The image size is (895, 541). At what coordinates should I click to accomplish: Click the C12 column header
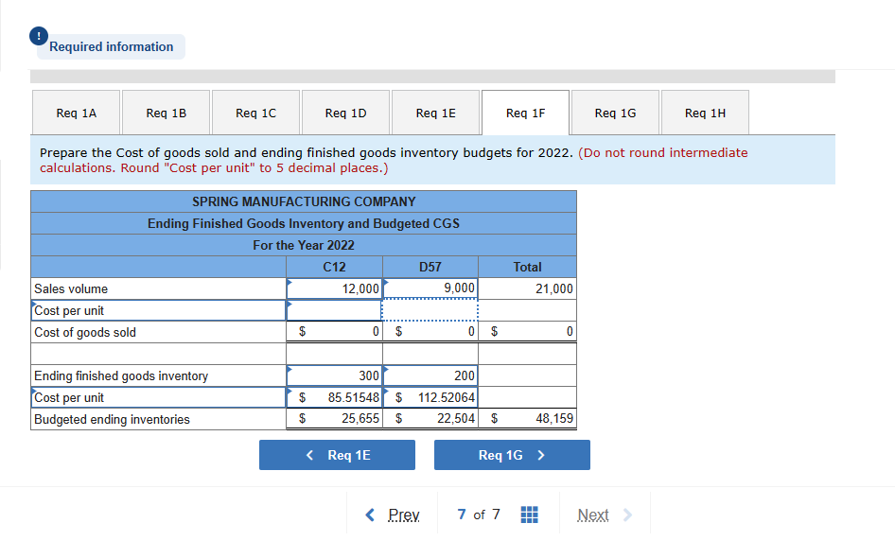[335, 267]
